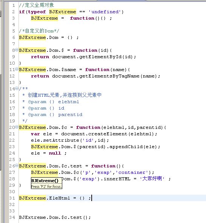Fold the $c.test function at line 26
The width and height of the screenshot is (206, 223).
(17, 166)
